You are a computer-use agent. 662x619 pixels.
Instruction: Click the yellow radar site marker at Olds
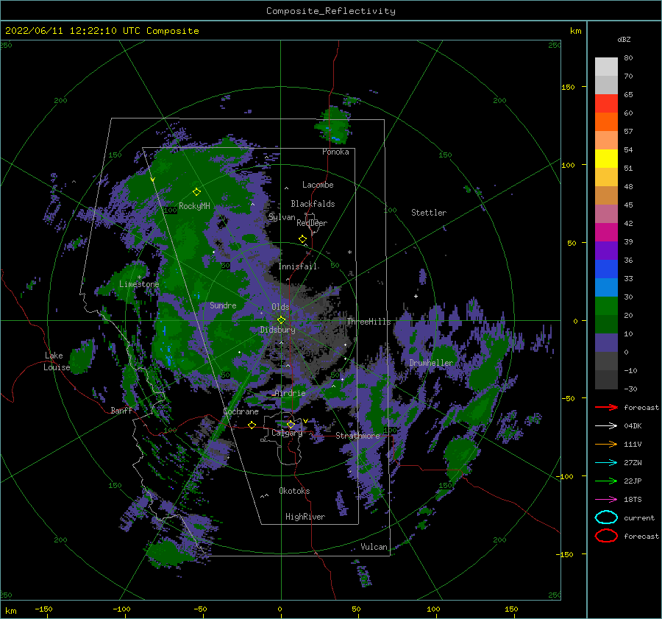[281, 320]
